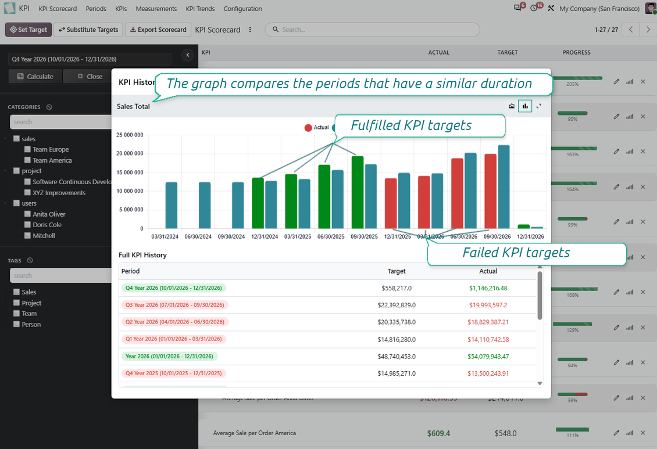
Task: Click the Close period button
Action: click(x=90, y=77)
